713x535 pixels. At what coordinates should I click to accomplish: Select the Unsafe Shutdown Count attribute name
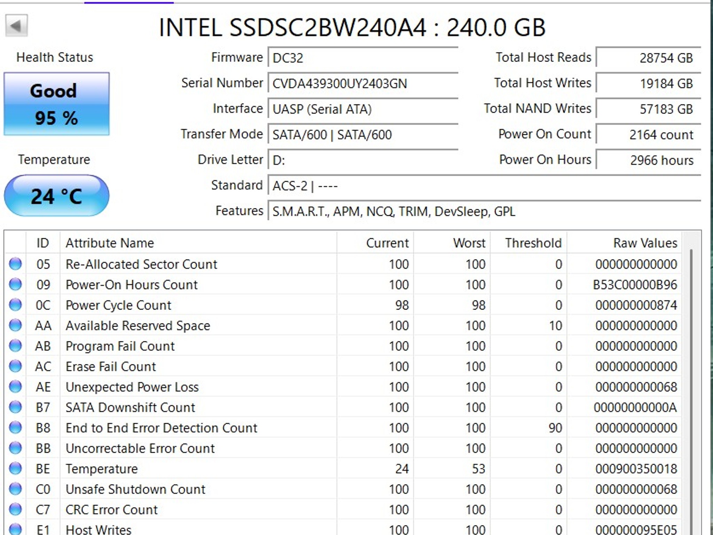pos(135,489)
